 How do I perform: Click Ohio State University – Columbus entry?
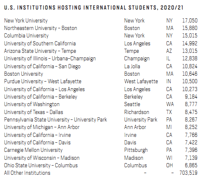pos(41,166)
